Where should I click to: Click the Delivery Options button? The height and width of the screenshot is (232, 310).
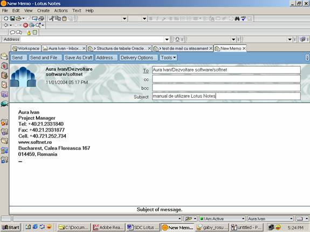click(x=139, y=57)
